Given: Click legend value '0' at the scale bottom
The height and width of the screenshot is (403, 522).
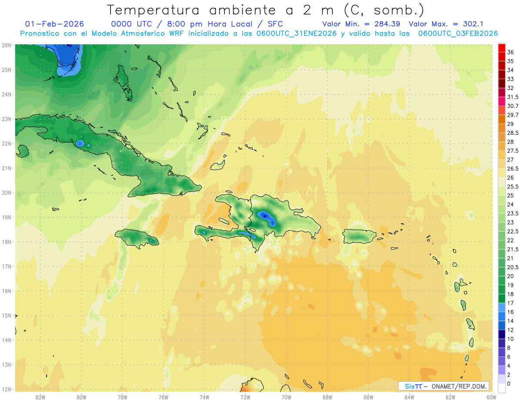Looking at the screenshot, I should (x=509, y=383).
